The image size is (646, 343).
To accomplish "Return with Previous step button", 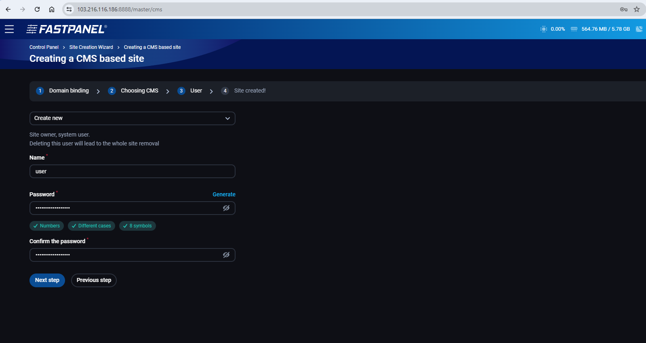I will pyautogui.click(x=94, y=280).
